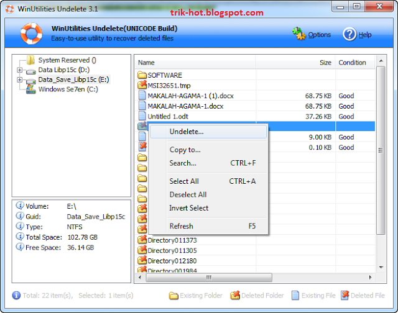The image size is (398, 313).
Task: Select Windows Se7en (C:) in the tree
Action: (68, 89)
